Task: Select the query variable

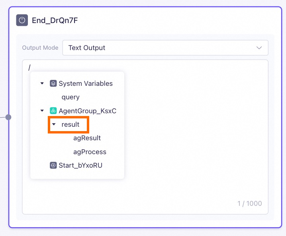Action: 71,97
